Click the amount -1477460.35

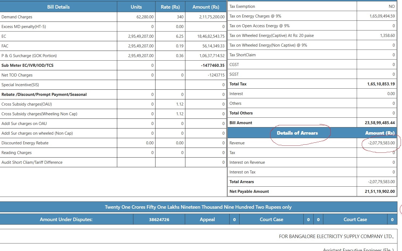click(213, 65)
